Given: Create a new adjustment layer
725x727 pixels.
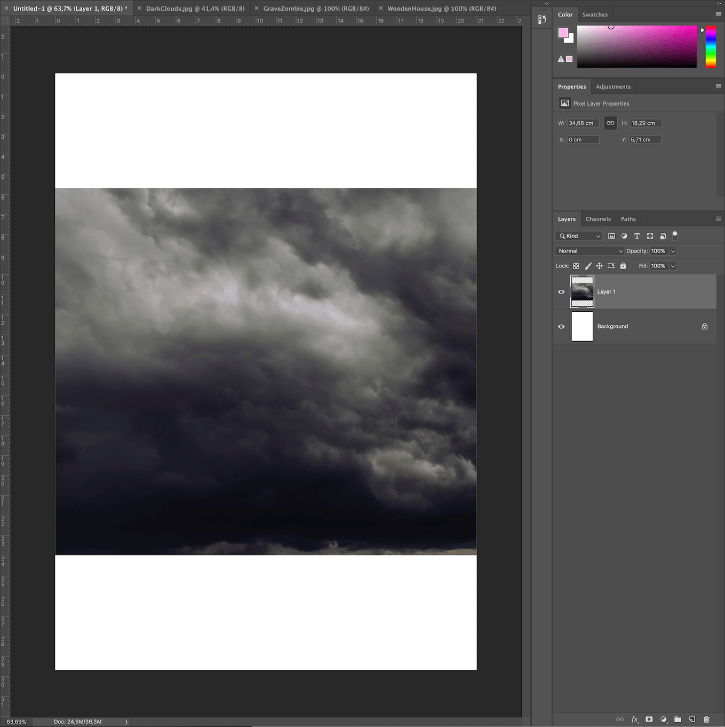Looking at the screenshot, I should pyautogui.click(x=664, y=719).
